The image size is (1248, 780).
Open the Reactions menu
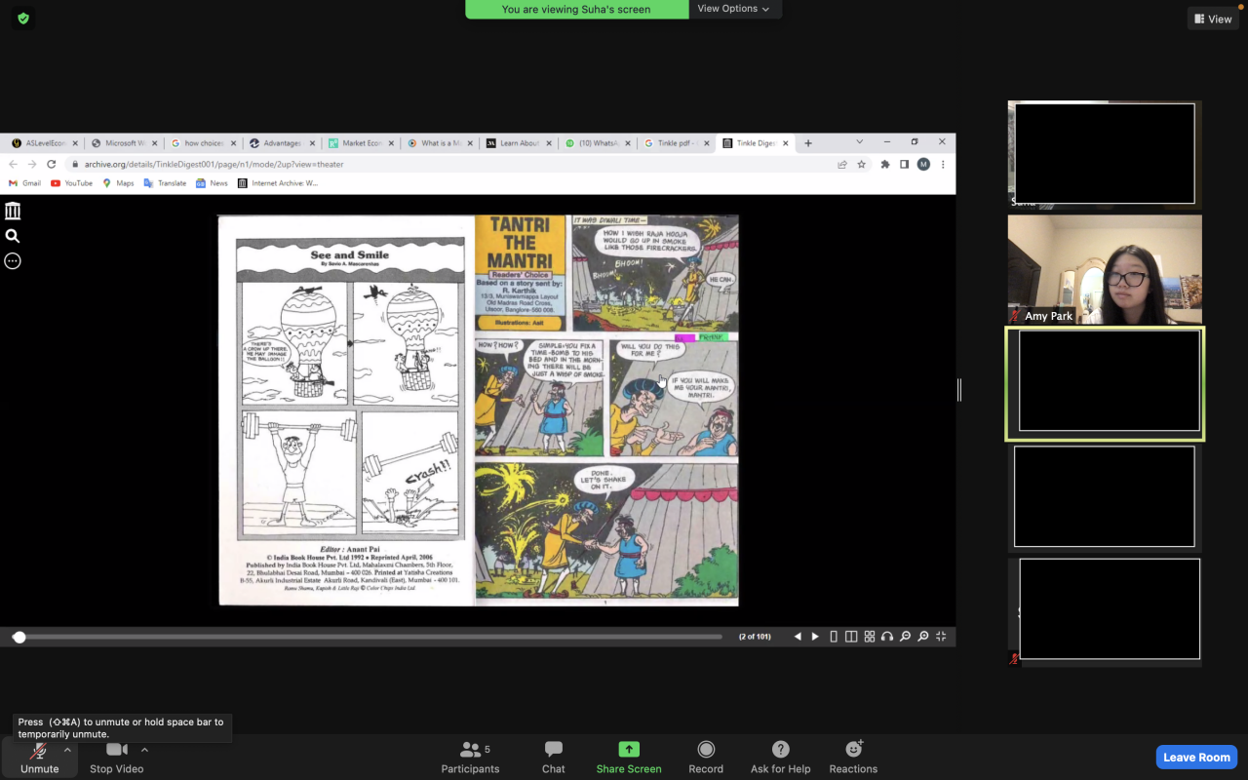[x=853, y=757]
